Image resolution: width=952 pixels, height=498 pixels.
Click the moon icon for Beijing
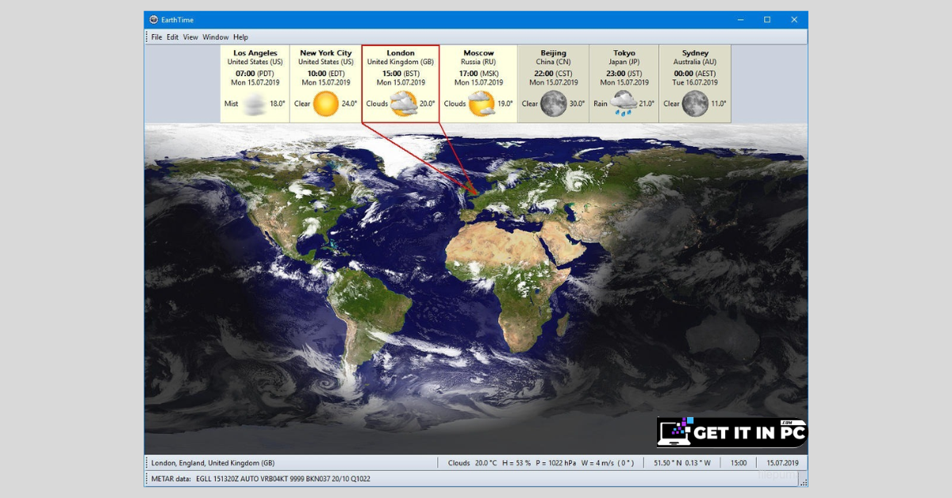(x=553, y=104)
